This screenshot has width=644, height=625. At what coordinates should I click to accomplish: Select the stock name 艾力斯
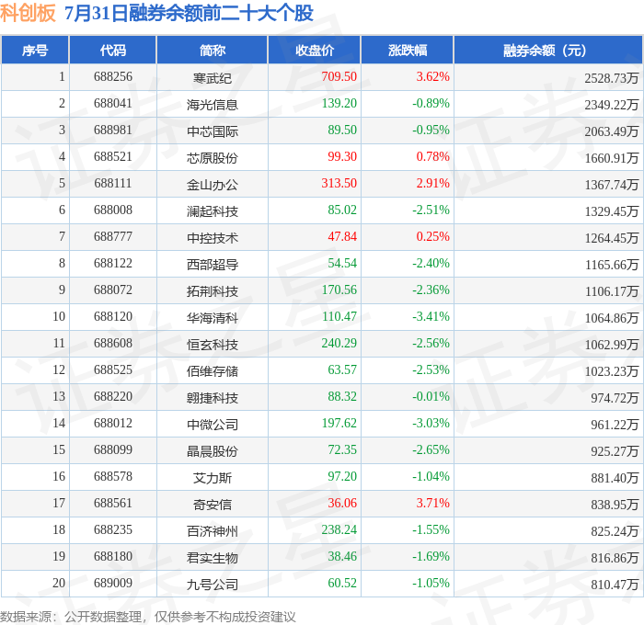[x=213, y=478]
